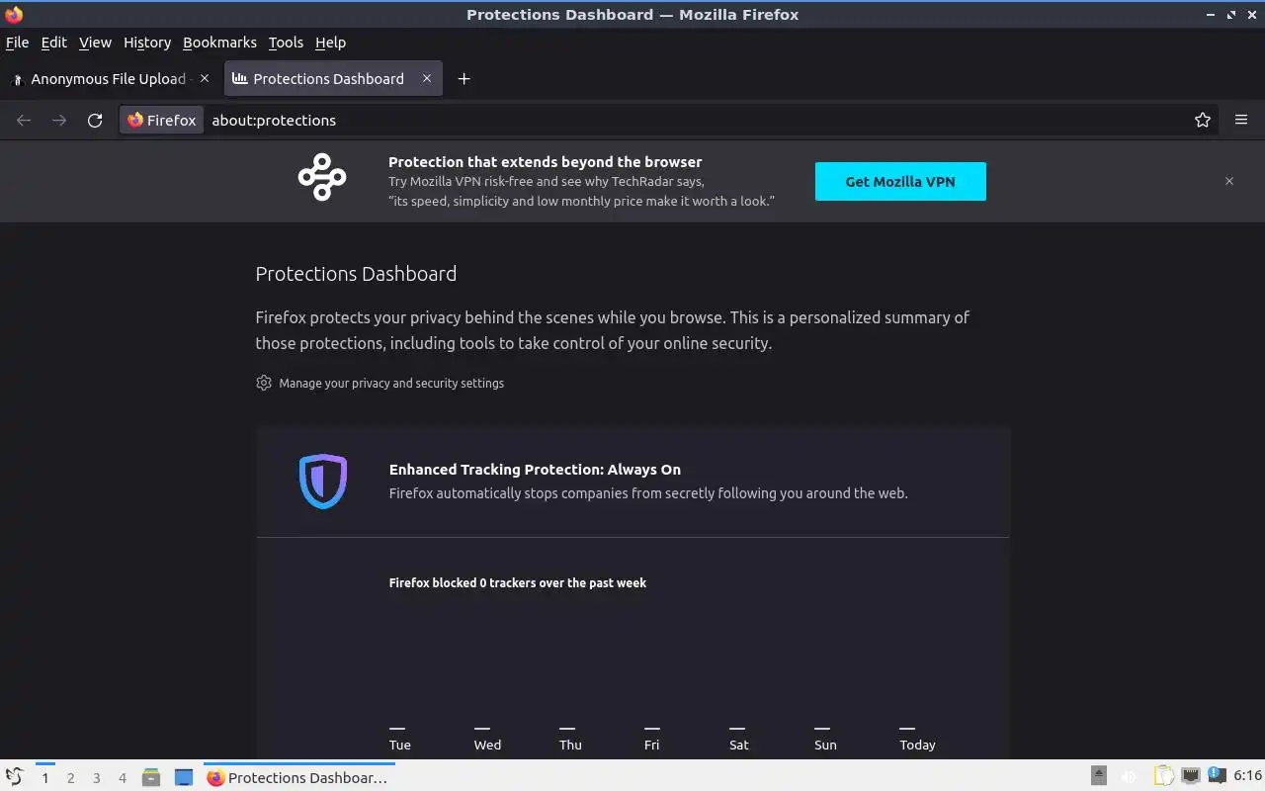This screenshot has width=1265, height=791.
Task: Click the Firefox identity badge in the address bar
Action: coord(162,120)
